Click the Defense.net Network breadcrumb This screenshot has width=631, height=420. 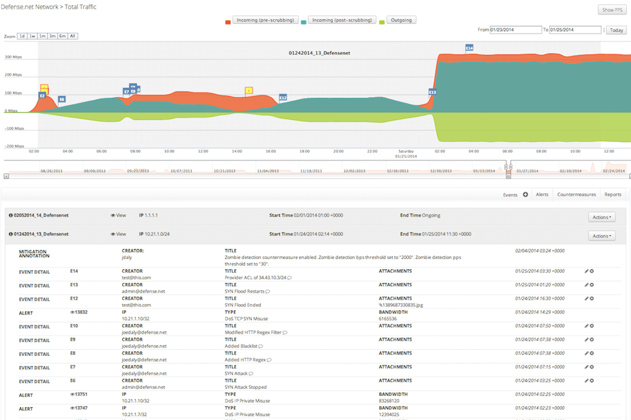[x=29, y=7]
